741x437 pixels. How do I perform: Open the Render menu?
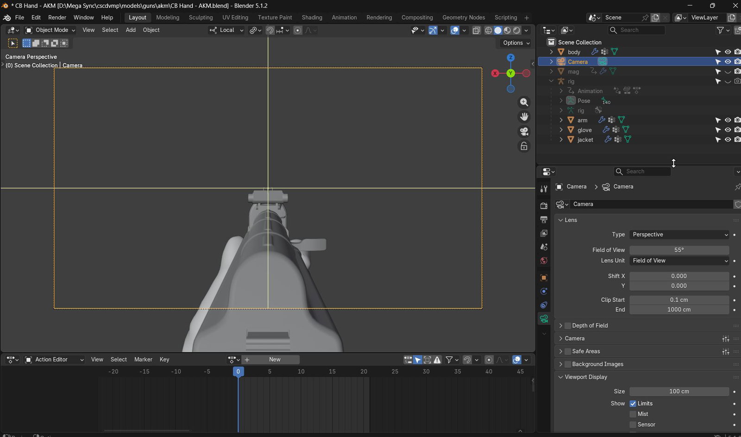pos(57,18)
